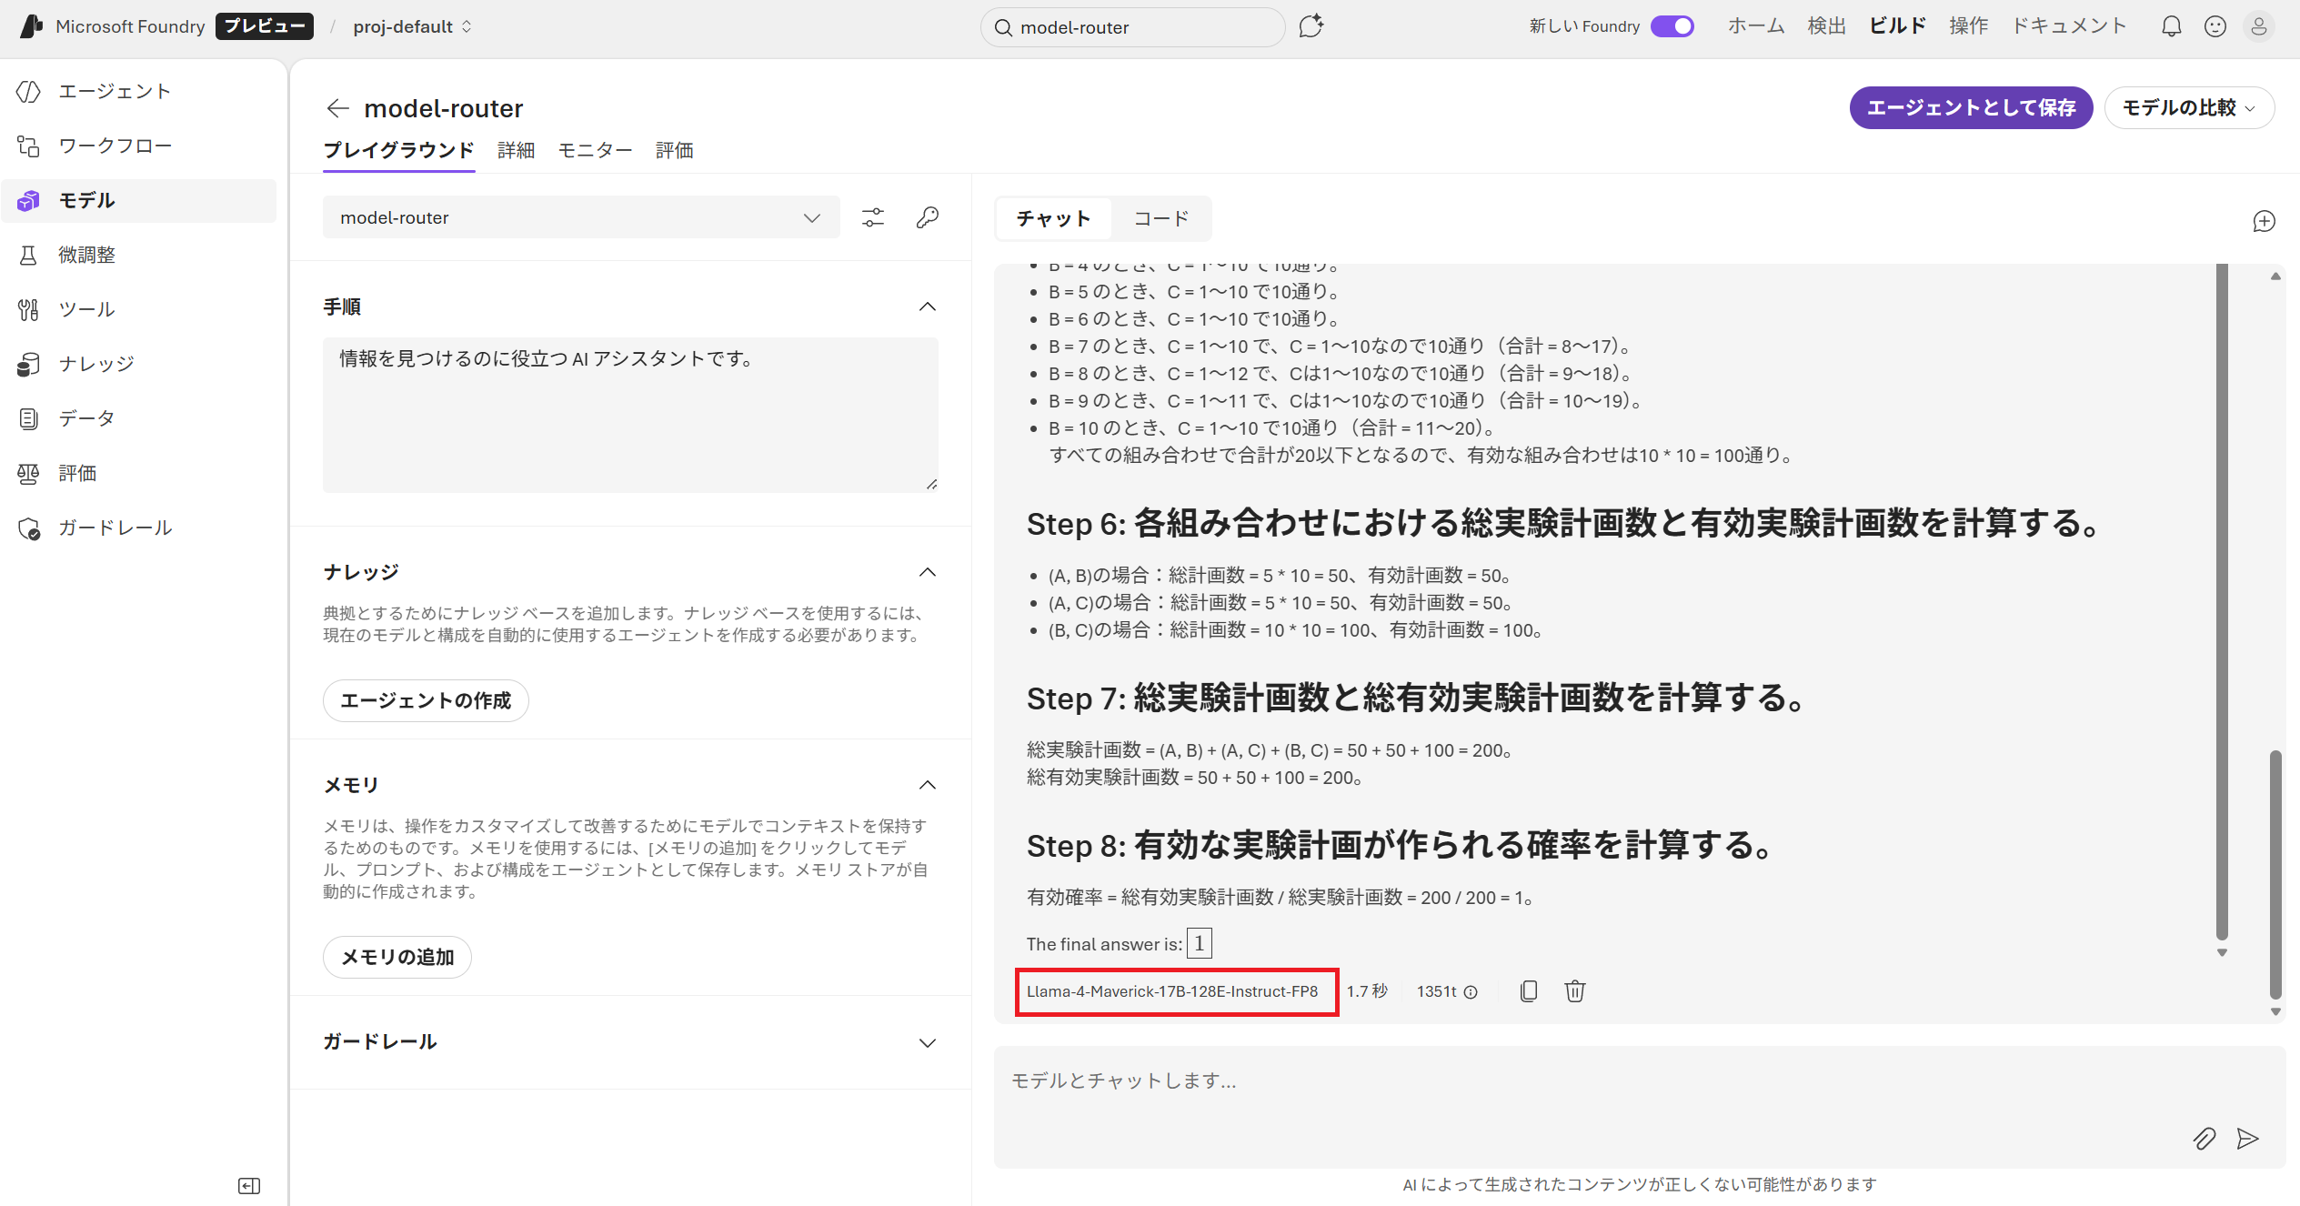
Task: Open the model-router deployment dropdown
Action: pos(580,217)
